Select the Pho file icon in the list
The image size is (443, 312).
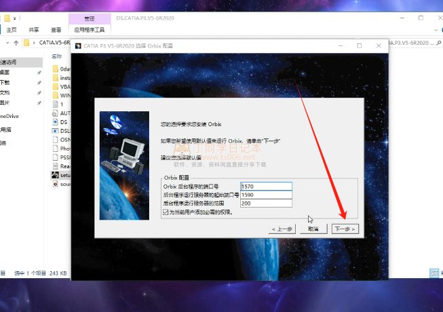[x=56, y=149]
